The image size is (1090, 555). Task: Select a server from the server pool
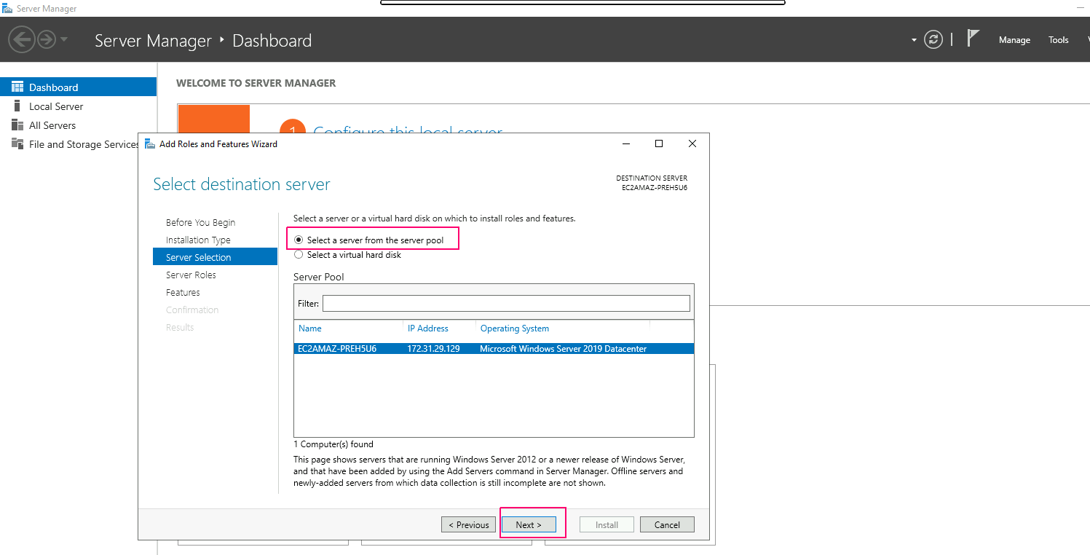368,240
